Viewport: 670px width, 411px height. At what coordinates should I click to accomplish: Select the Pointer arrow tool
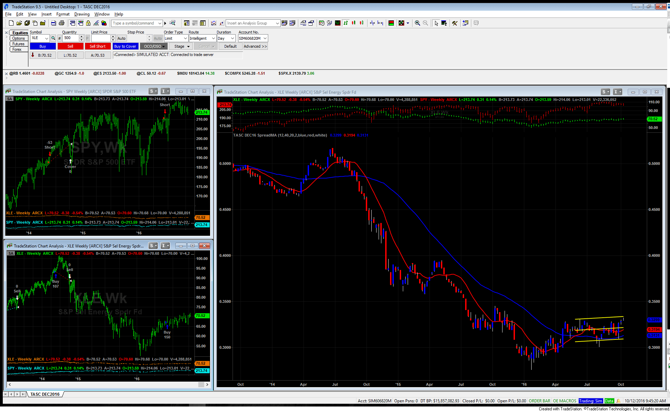point(436,23)
